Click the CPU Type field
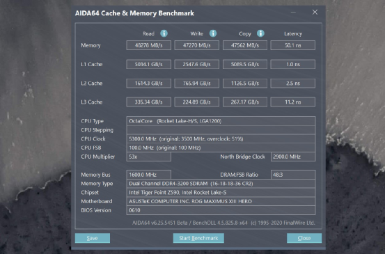This screenshot has width=385, height=254. (221, 121)
